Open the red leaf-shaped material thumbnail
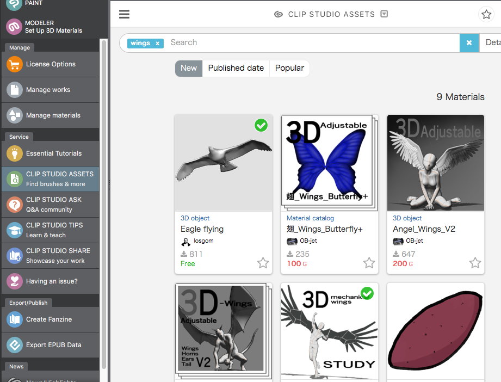The image size is (501, 382). (x=436, y=331)
